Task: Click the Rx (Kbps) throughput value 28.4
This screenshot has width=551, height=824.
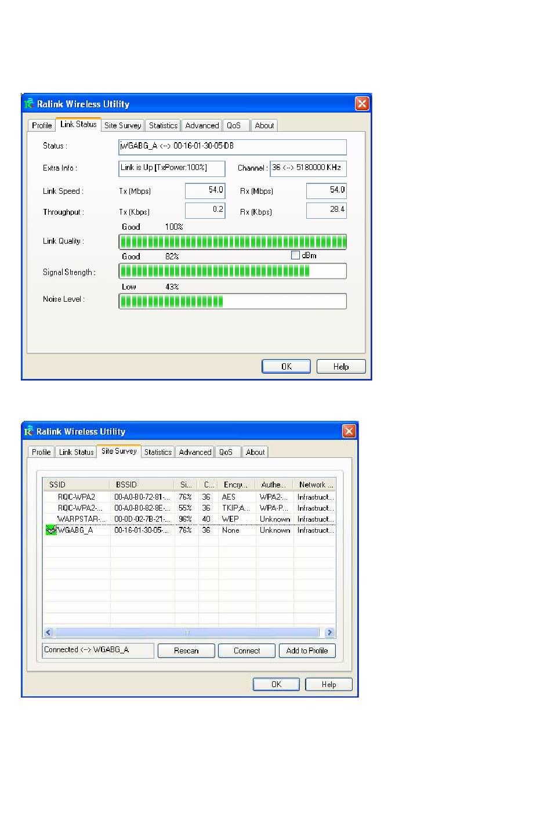Action: click(x=326, y=210)
